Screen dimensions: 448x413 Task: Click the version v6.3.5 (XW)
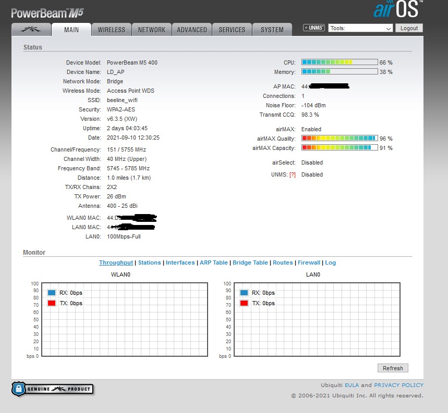[x=122, y=119]
